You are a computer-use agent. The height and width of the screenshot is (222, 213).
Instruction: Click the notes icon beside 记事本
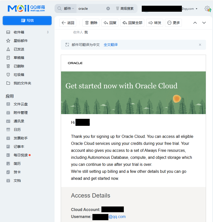pyautogui.click(x=8, y=147)
